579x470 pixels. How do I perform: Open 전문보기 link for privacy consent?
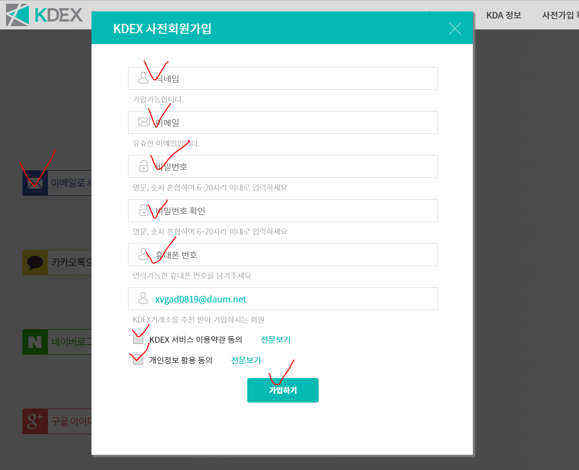[246, 360]
